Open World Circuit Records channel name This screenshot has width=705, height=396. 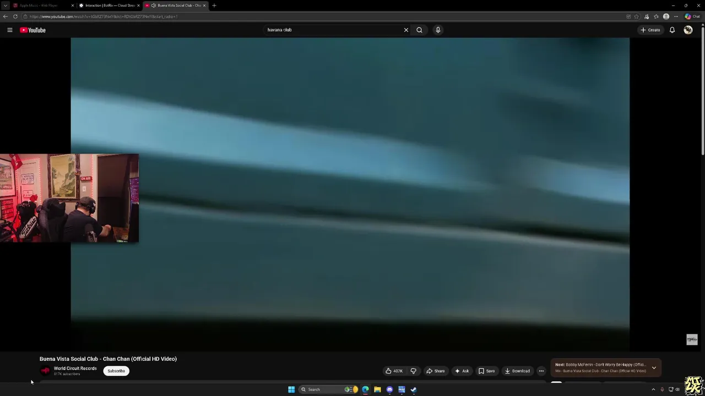75,369
